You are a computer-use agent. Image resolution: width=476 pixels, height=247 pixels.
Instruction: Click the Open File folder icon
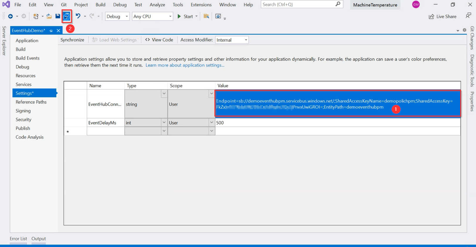tap(49, 16)
